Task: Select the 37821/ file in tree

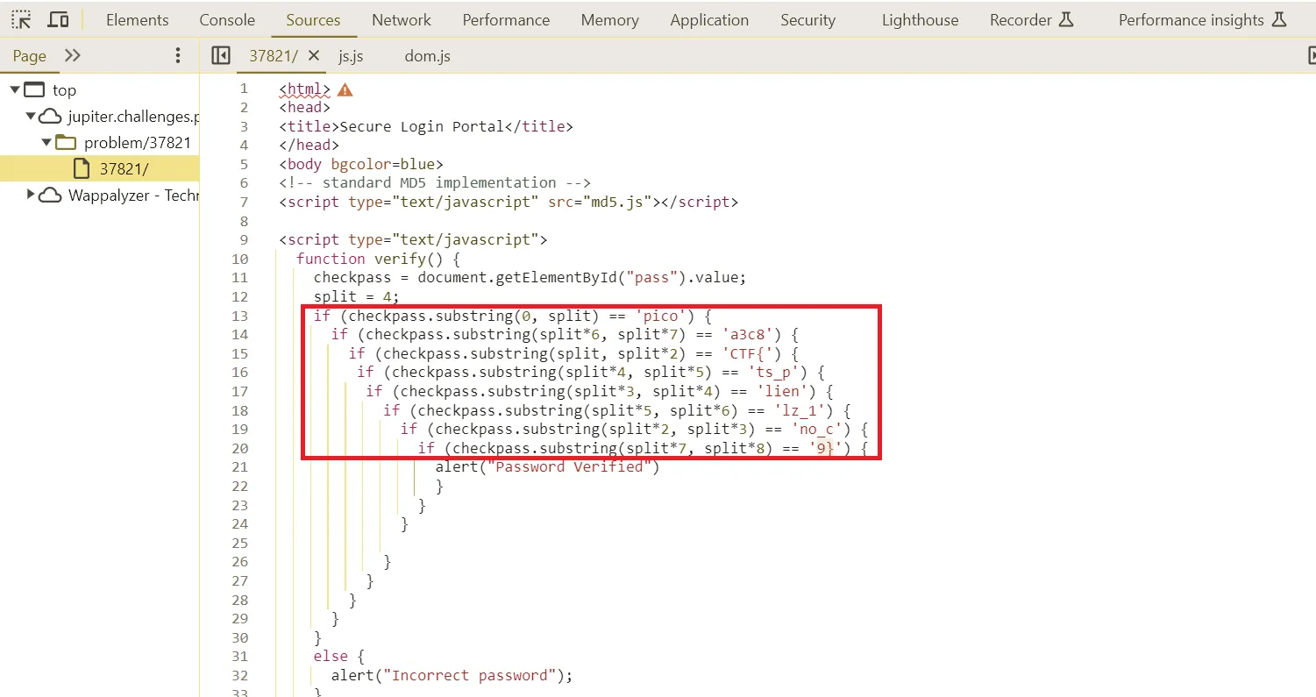Action: [x=99, y=168]
